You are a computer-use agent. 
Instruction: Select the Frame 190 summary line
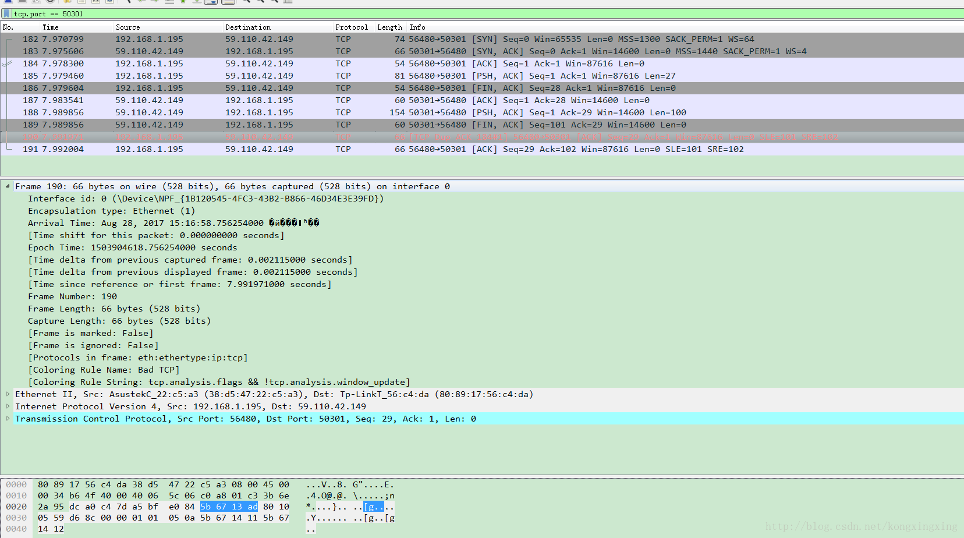(x=232, y=186)
